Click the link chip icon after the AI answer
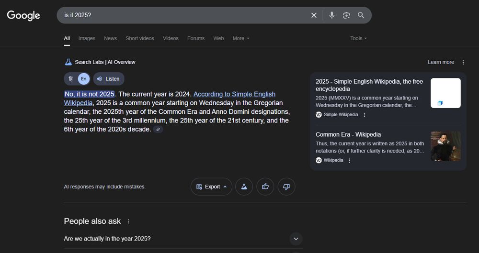Screen dimensions: 479x253 (158, 130)
